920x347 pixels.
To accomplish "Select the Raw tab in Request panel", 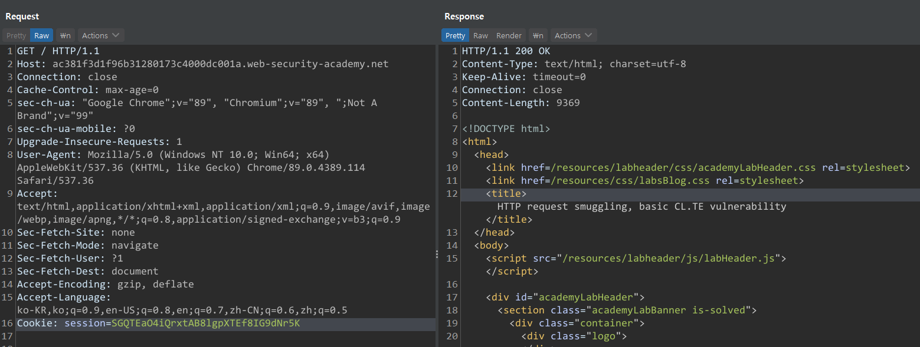I will (x=41, y=35).
